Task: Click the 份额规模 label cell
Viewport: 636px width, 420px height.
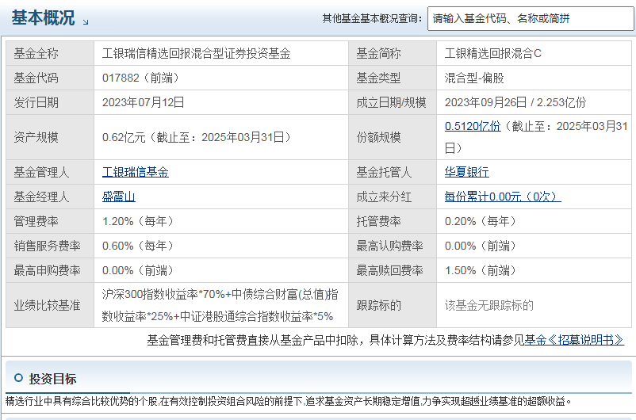Action: (x=393, y=137)
